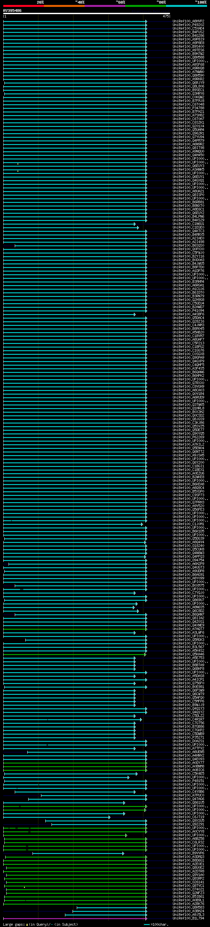Select the label UniRef100_C0KQW2
This screenshot has height=927, width=210.
pyautogui.click(x=188, y=97)
